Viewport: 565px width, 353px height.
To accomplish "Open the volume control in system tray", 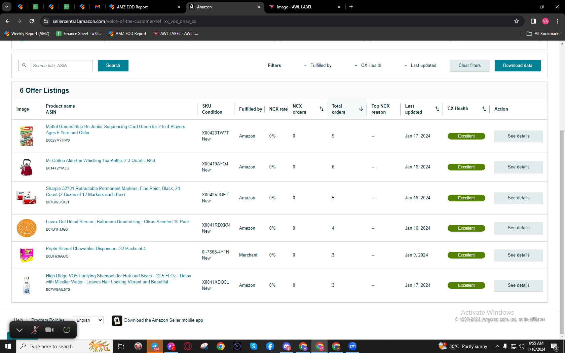I will point(522,346).
